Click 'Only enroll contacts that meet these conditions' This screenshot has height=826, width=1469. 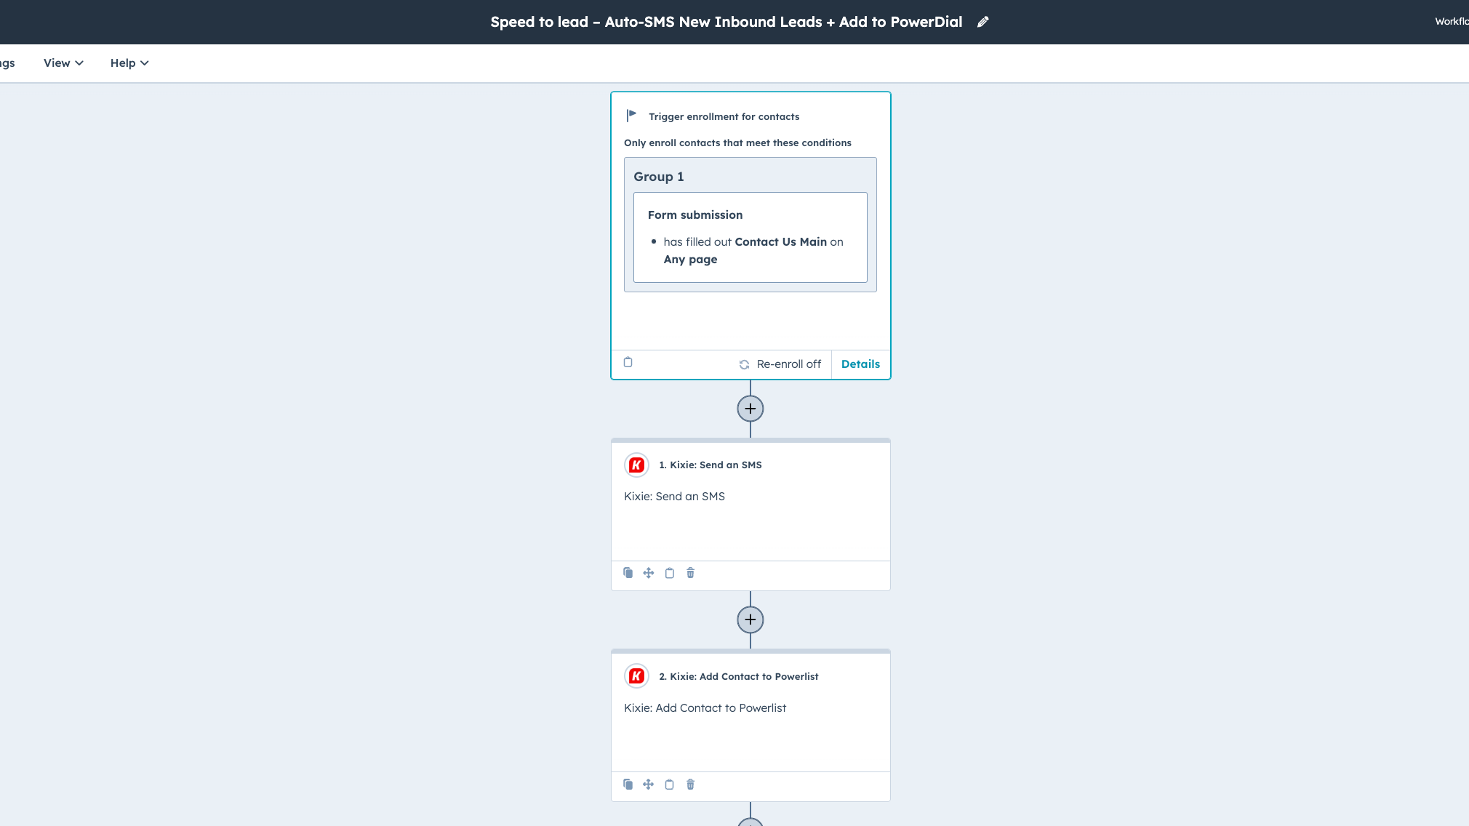(x=737, y=143)
